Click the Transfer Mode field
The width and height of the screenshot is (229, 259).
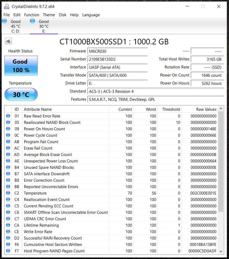[117, 75]
